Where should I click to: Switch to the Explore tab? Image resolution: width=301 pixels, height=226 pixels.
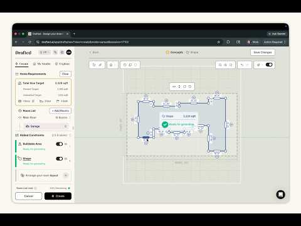coord(62,64)
